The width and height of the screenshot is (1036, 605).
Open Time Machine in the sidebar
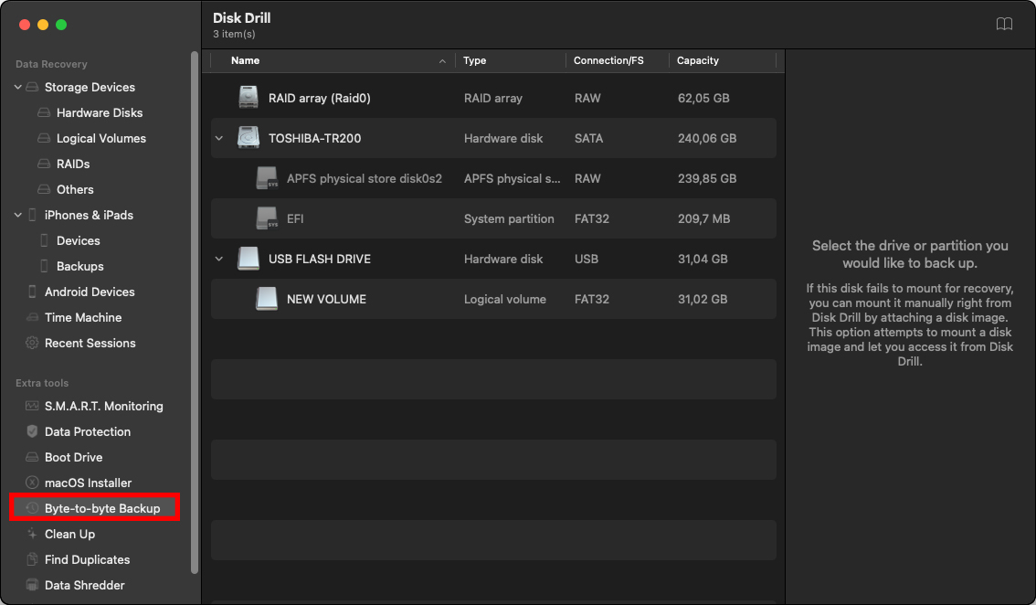tap(83, 317)
